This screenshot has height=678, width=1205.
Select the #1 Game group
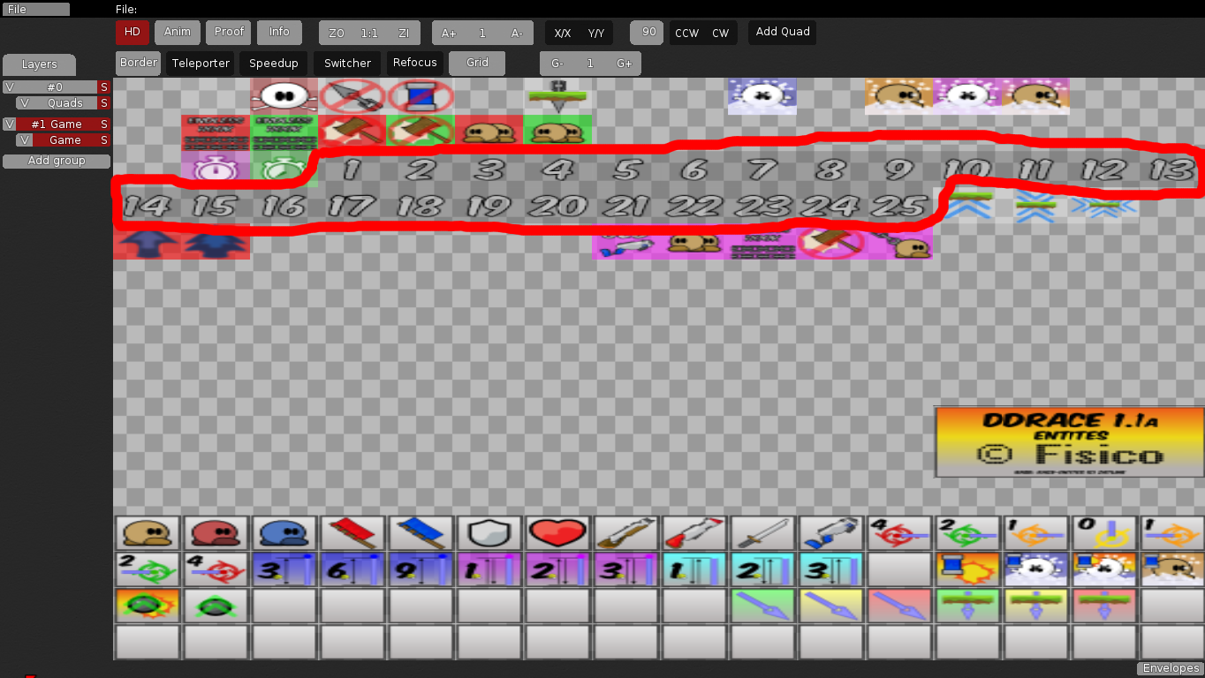click(x=57, y=124)
